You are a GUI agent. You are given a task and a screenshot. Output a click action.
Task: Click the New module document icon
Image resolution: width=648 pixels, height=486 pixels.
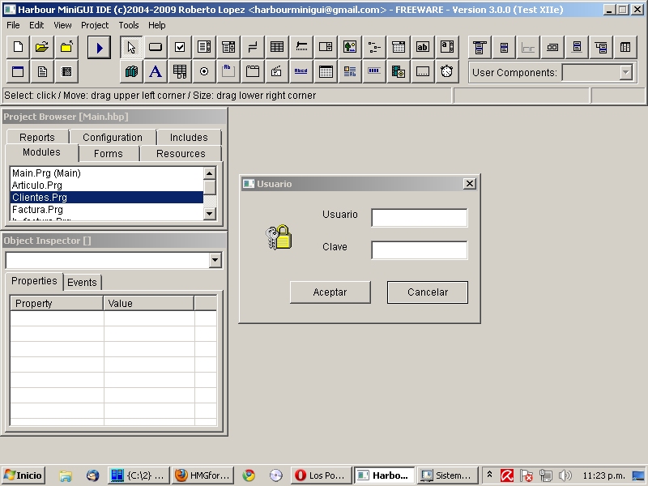pyautogui.click(x=42, y=72)
